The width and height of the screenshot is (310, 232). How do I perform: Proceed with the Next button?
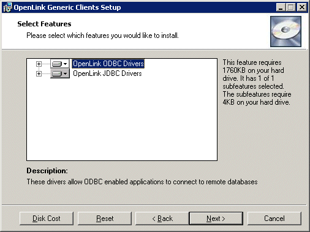click(216, 219)
